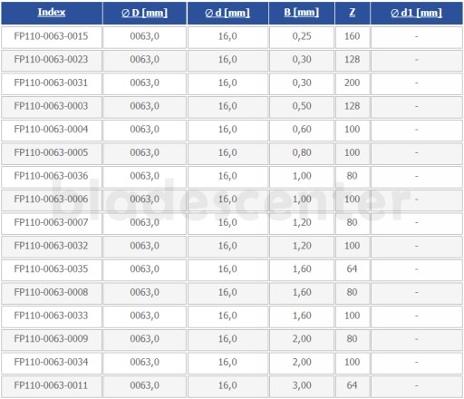The image size is (464, 399).
Task: Click the Z value 160 cell
Action: pos(353,37)
